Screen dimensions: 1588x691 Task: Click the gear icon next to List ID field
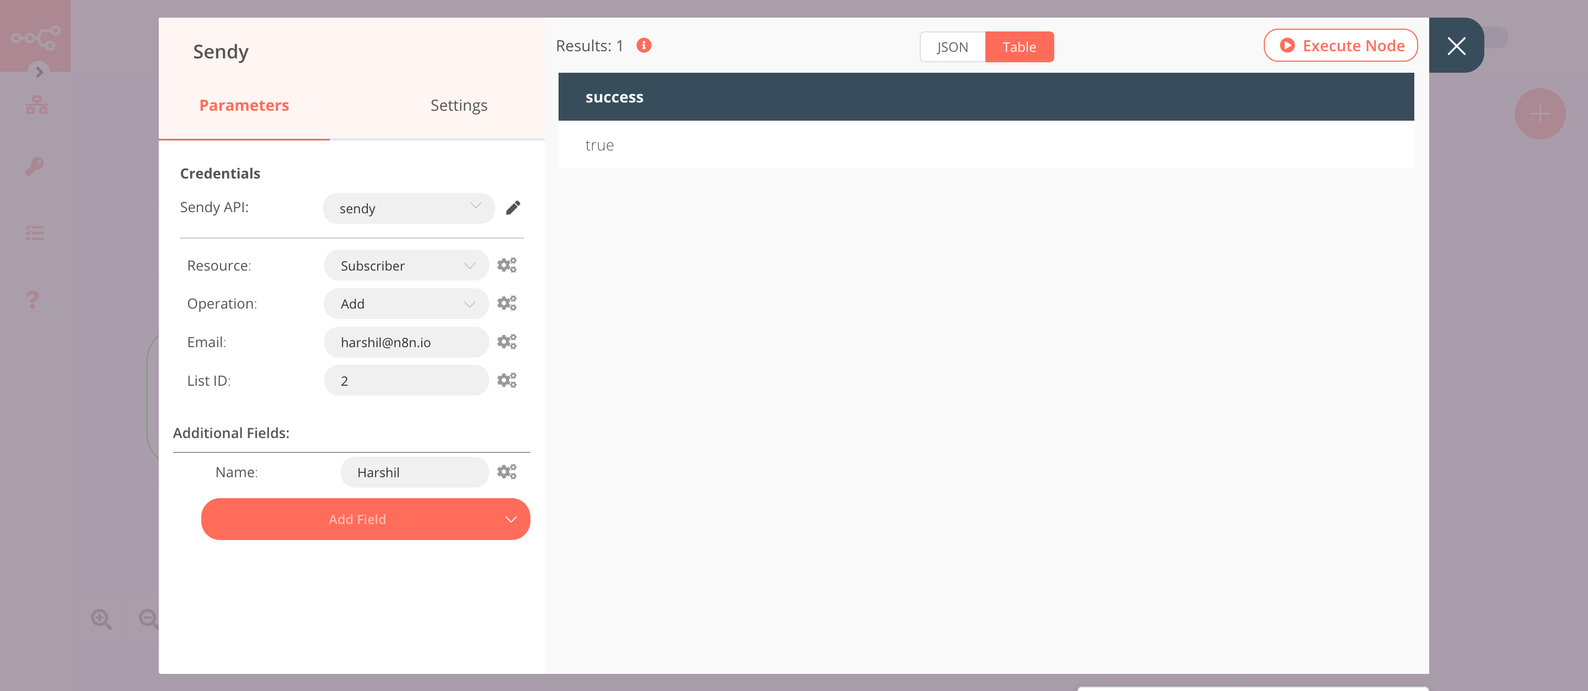point(506,380)
